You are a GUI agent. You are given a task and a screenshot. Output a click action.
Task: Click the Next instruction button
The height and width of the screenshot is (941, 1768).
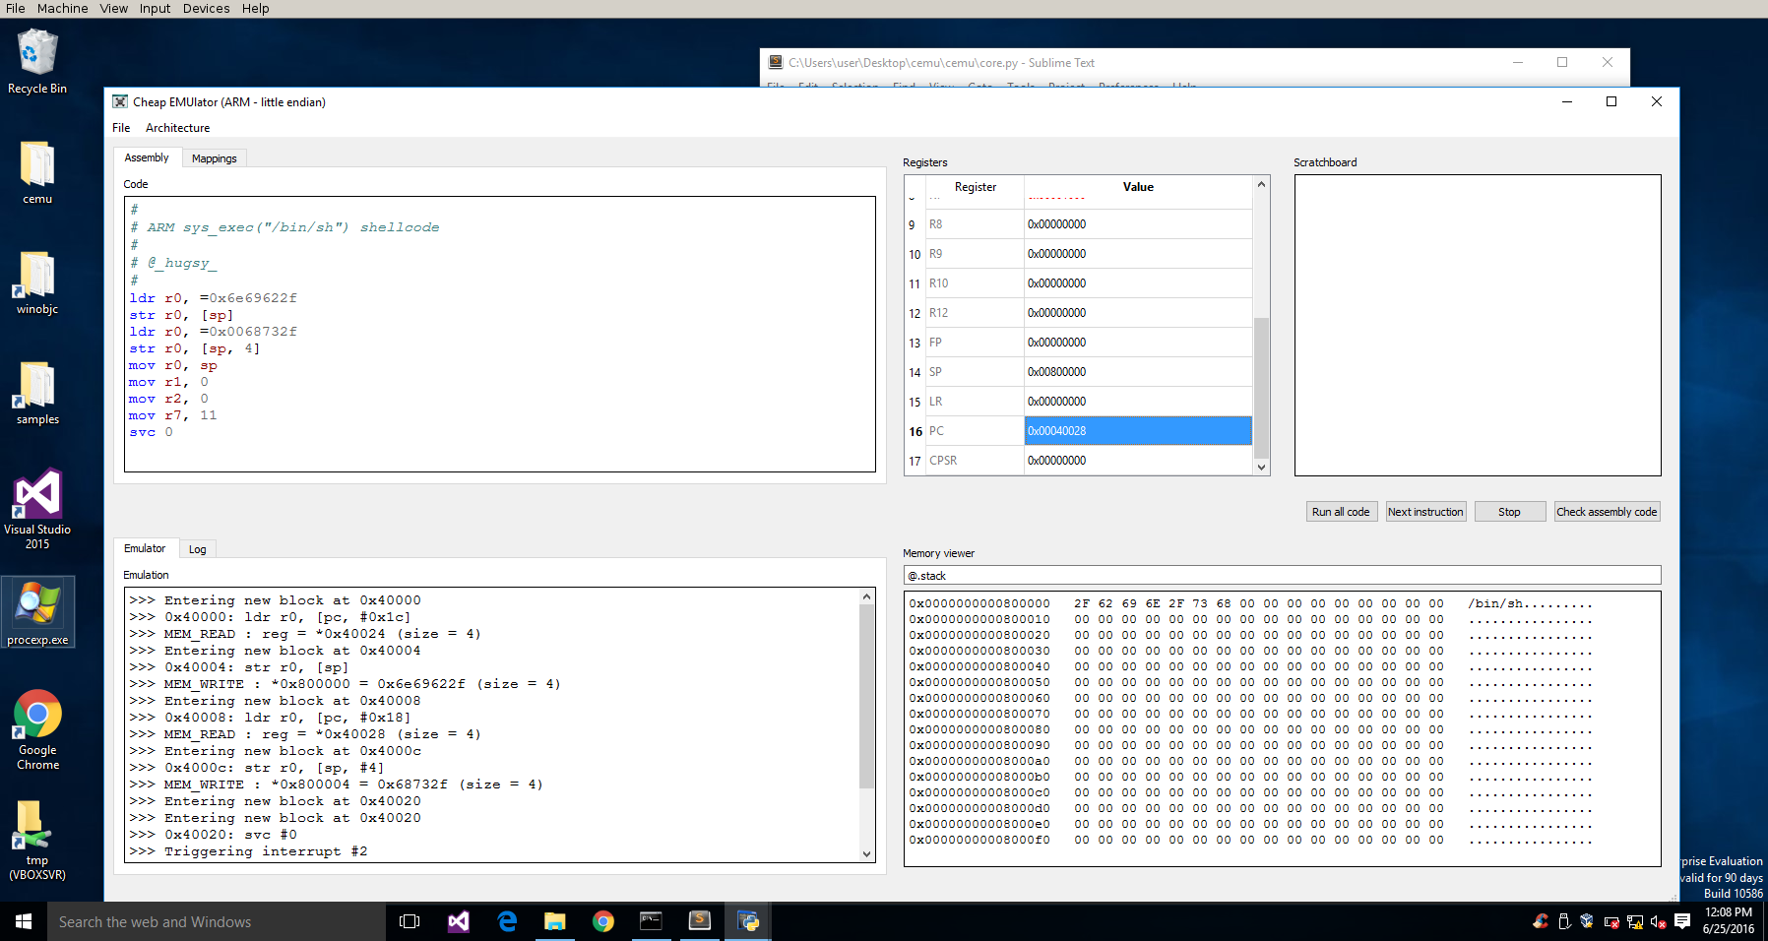(1425, 512)
